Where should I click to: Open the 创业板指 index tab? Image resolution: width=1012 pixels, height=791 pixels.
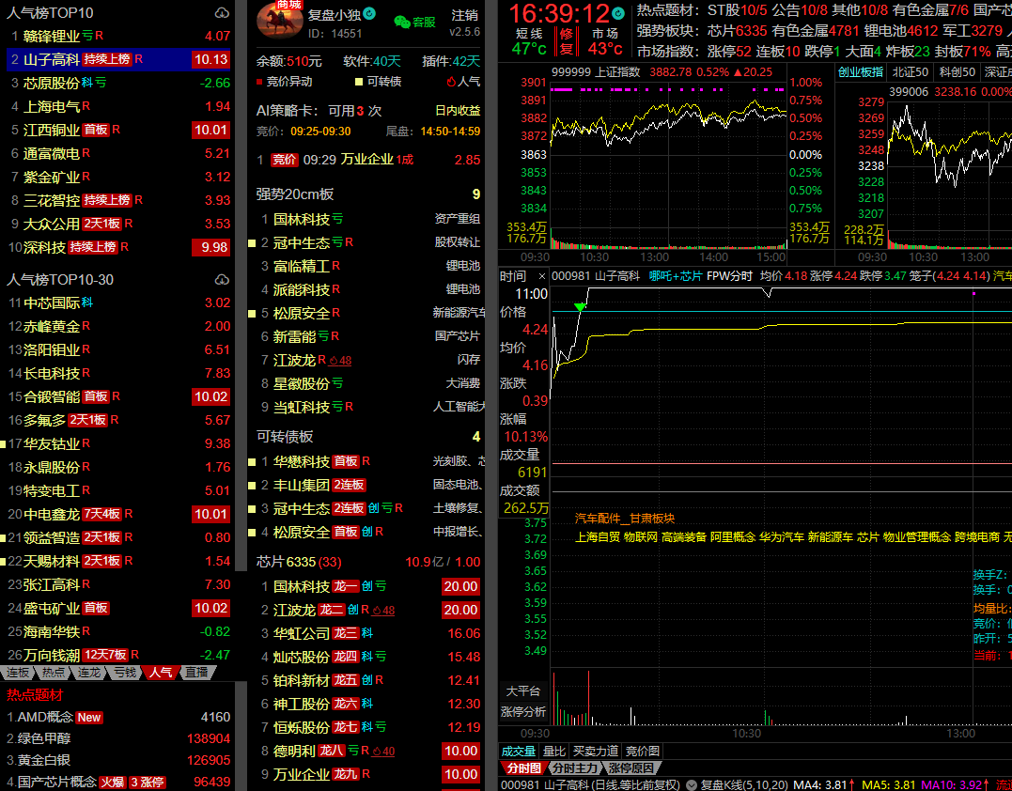(x=861, y=72)
